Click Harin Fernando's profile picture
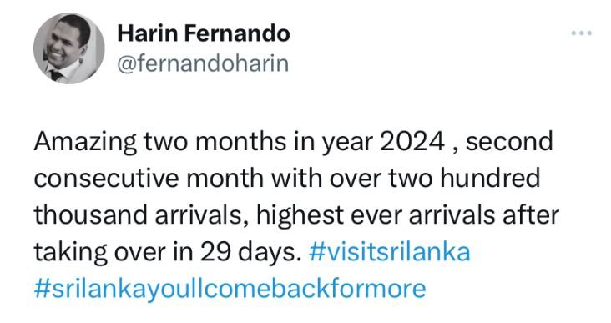Viewport: 611px width, 323px height. tap(69, 48)
